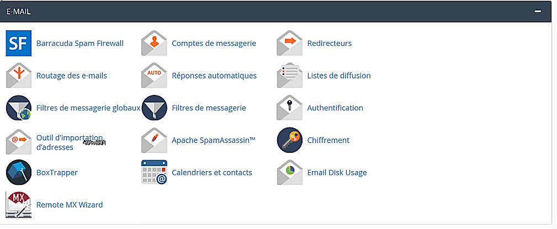This screenshot has height=229, width=557.
Task: Collapse the E-MAIL section with minus button
Action: (538, 12)
